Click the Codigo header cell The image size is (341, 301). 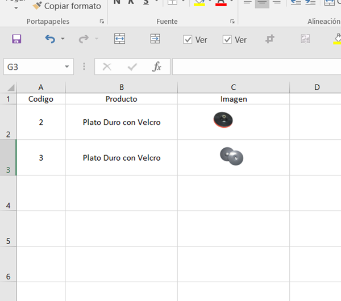point(41,99)
